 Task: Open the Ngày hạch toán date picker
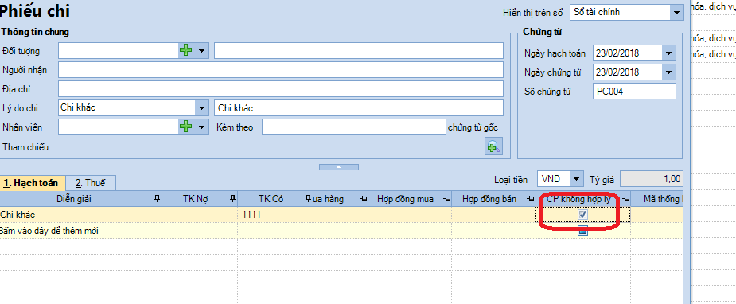click(669, 53)
